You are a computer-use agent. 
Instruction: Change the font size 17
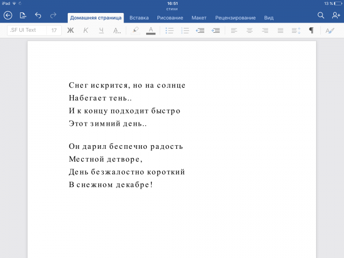54,30
